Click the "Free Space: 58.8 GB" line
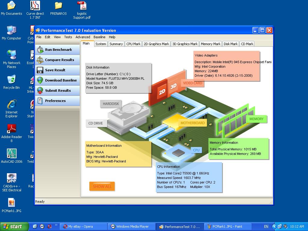This screenshot has width=308, height=231. coord(102,88)
